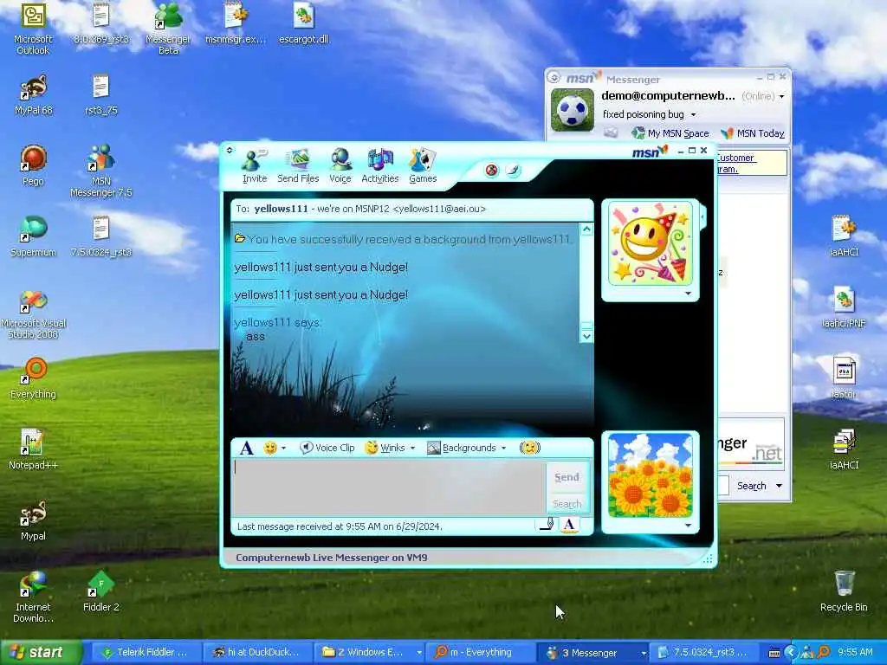Change font with the A icon
Viewport: 887px width, 665px height.
(246, 448)
